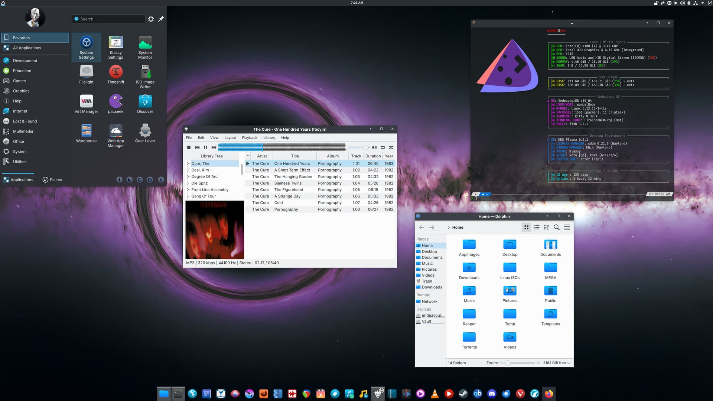Launch Gear Lever app
713x401 pixels.
pos(145,133)
